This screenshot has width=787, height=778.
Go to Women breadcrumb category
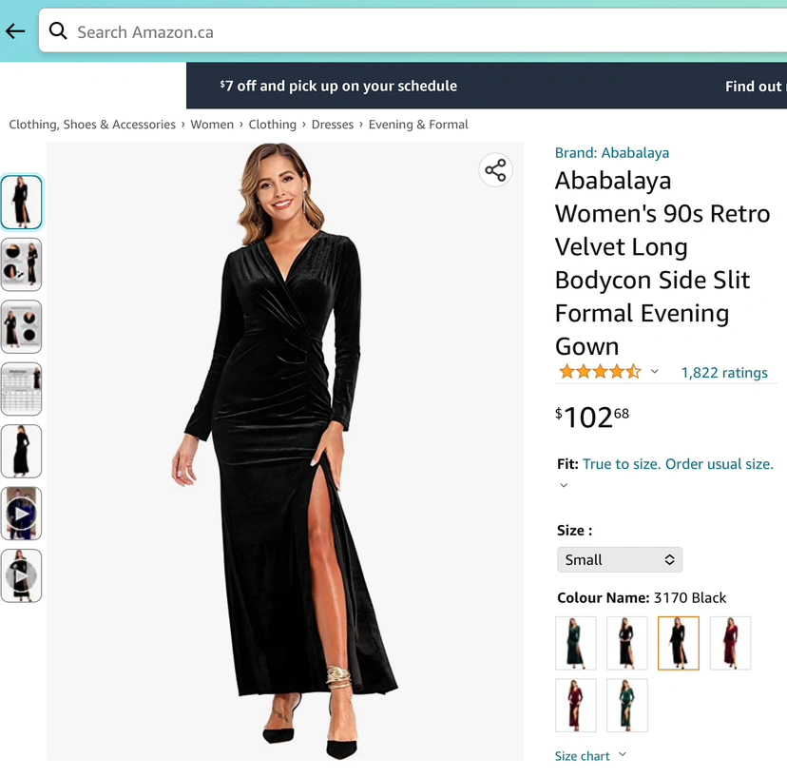pyautogui.click(x=212, y=125)
